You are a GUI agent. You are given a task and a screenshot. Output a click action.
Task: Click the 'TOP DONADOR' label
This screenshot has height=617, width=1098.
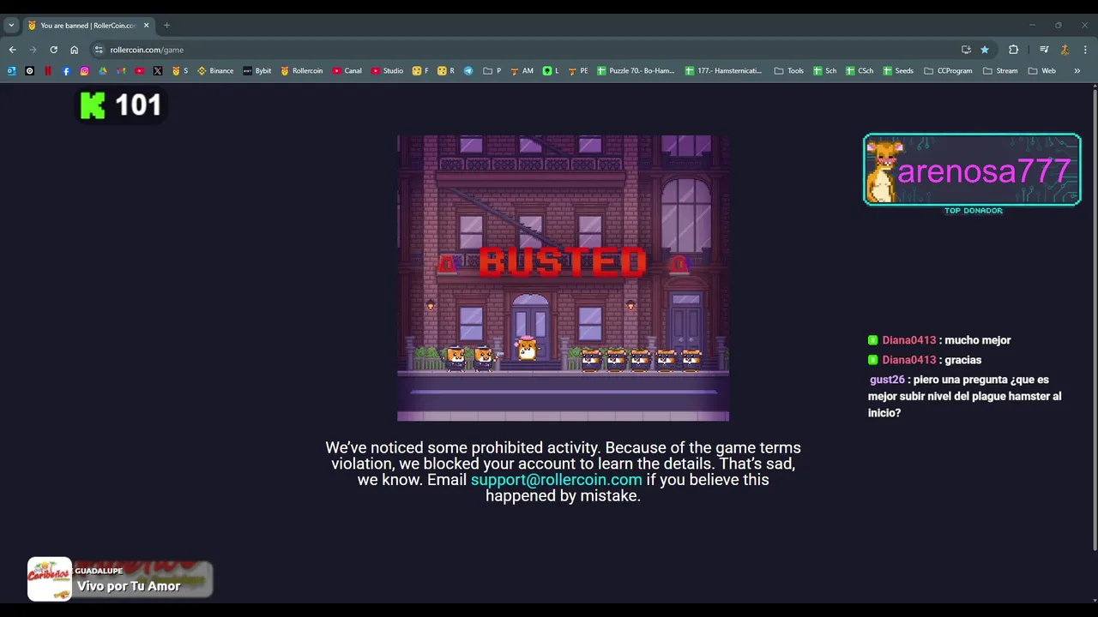pyautogui.click(x=973, y=211)
